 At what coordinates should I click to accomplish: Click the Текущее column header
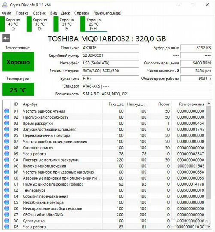coord(114,104)
